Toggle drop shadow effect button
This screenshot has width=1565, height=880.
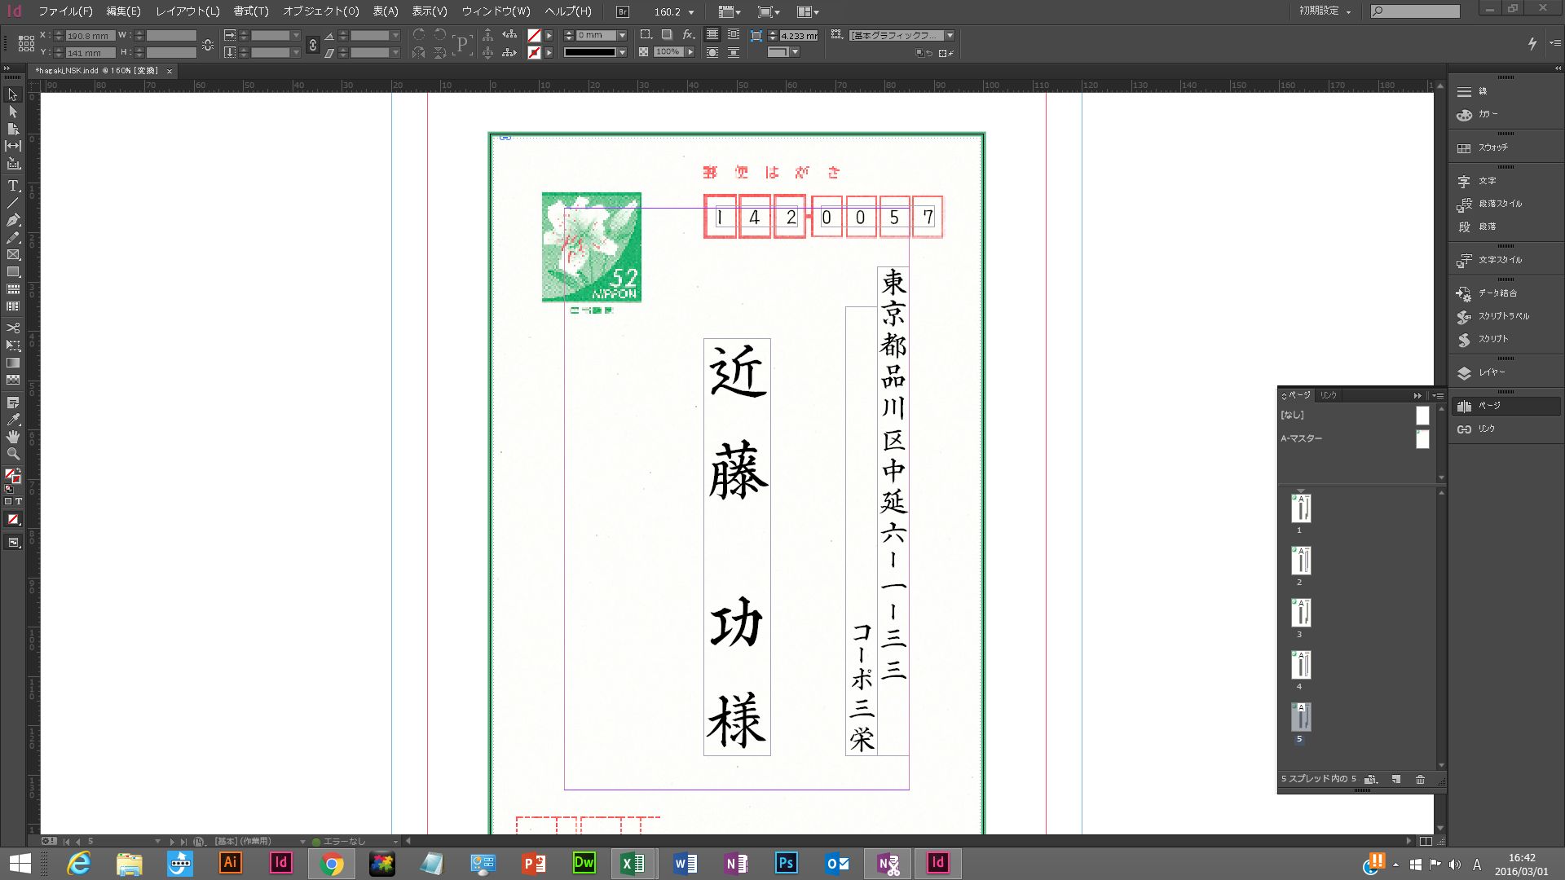click(x=667, y=35)
